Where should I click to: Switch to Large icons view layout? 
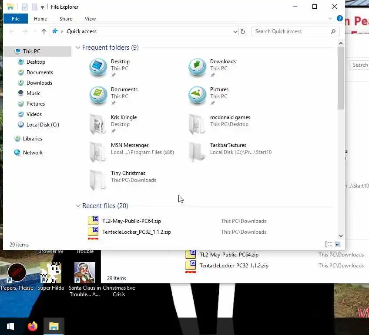(x=338, y=244)
